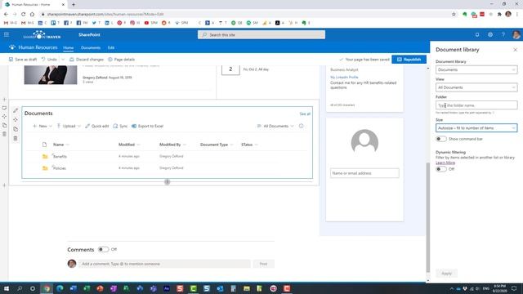Open the help question mark icon
The height and width of the screenshot is (294, 523).
click(503, 34)
